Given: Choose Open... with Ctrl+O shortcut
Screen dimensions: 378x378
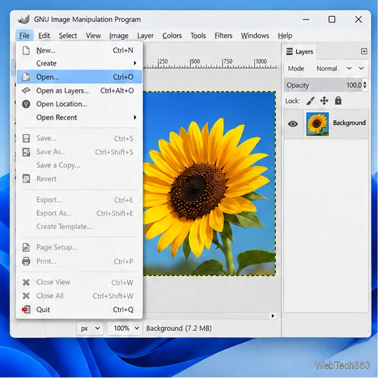Looking at the screenshot, I should pyautogui.click(x=79, y=77).
